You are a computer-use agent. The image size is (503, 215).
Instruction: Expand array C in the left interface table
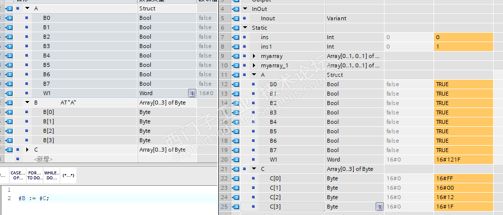(x=27, y=150)
